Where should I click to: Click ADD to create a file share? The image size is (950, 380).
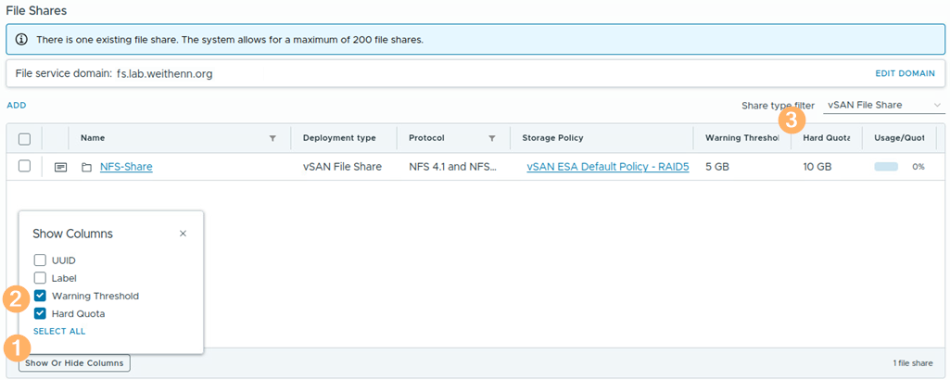click(x=17, y=106)
